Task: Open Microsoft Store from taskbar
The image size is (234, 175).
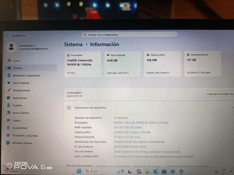Action: pos(164,171)
